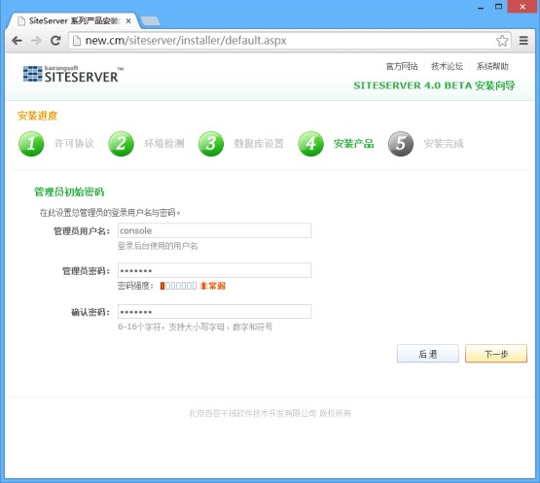Screen dimensions: 540x483
Task: Click the browser back arrow
Action: [17, 41]
